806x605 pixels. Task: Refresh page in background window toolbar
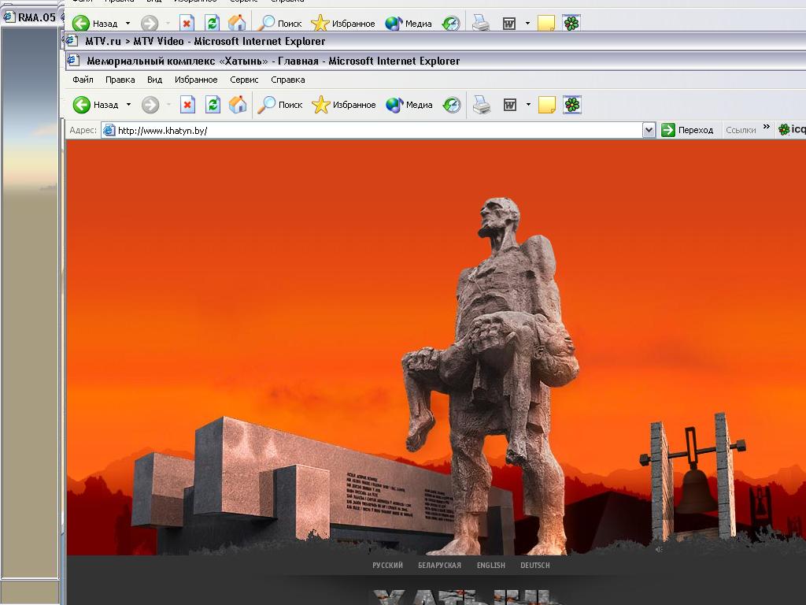point(212,23)
